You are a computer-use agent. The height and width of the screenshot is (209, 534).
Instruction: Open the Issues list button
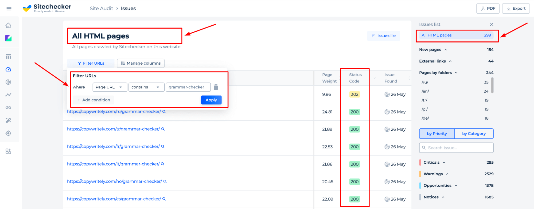pos(384,36)
